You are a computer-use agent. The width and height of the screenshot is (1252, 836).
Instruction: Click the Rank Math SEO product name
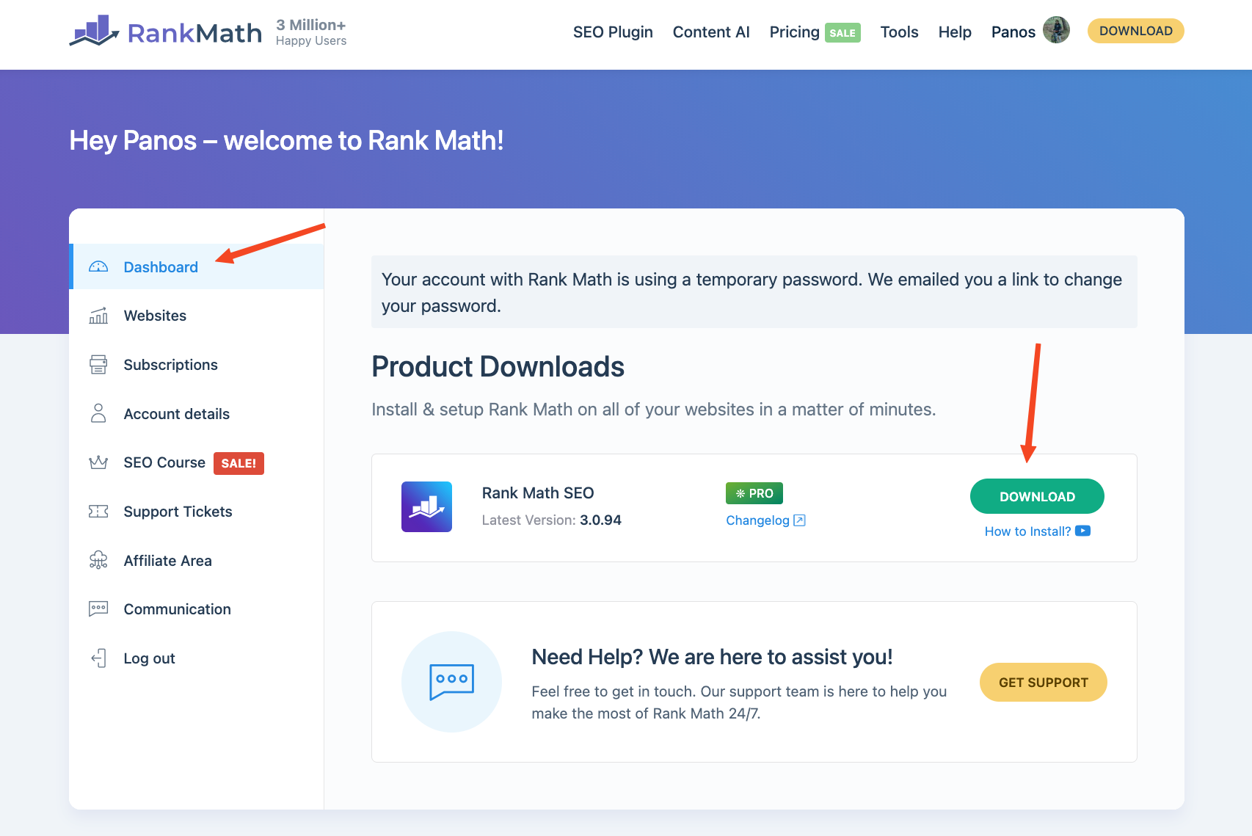(x=538, y=493)
